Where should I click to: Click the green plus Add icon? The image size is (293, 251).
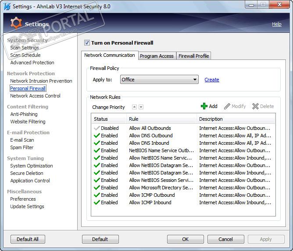tap(204, 106)
